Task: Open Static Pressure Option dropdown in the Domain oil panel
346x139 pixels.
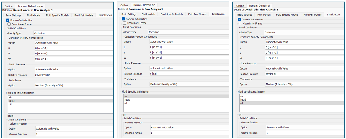Action: (x=304, y=69)
